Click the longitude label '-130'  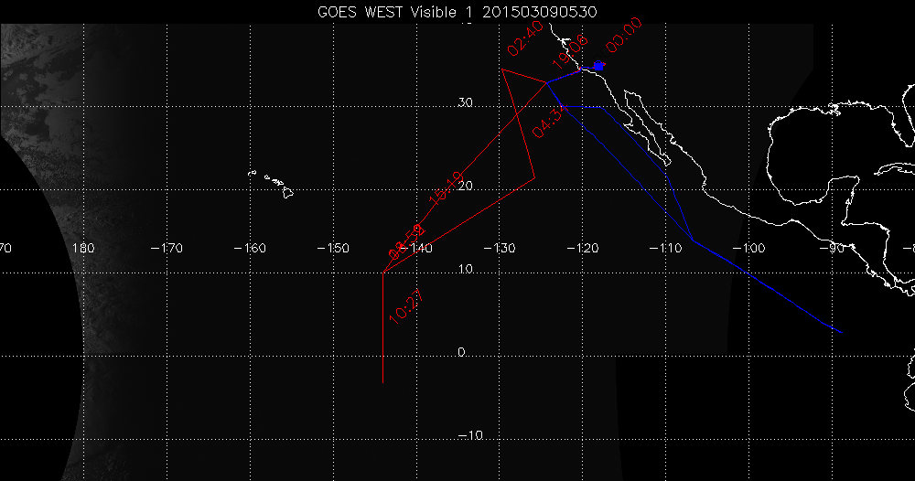tap(500, 248)
